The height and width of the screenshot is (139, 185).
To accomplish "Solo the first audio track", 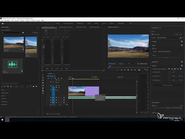I will [61, 98].
